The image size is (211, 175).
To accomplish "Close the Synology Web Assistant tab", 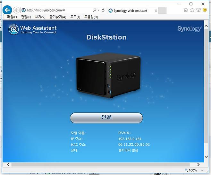I will tap(156, 11).
